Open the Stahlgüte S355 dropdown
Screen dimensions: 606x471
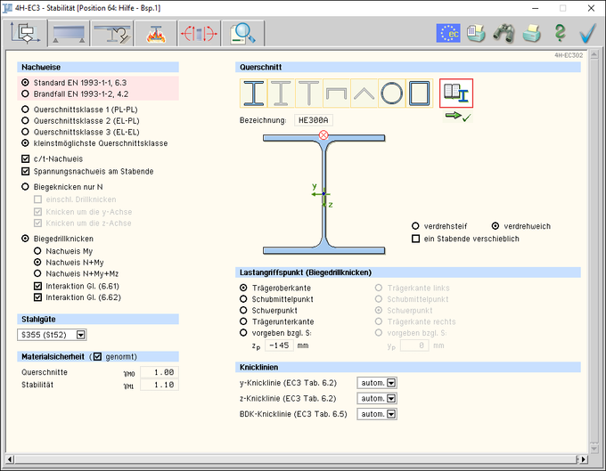click(x=81, y=335)
